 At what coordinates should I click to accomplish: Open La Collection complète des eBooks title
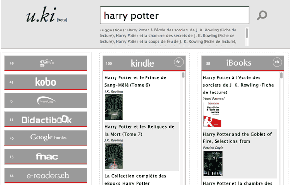[x=135, y=180]
